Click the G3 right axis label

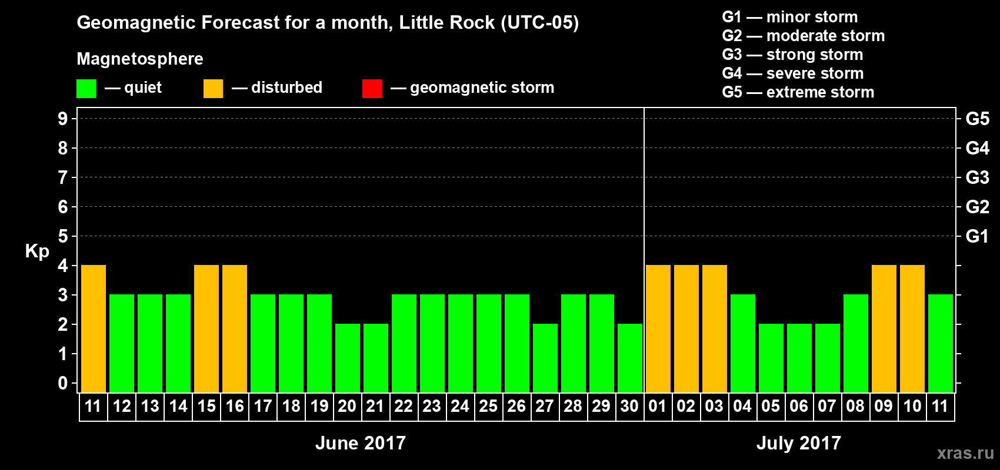[x=978, y=177]
